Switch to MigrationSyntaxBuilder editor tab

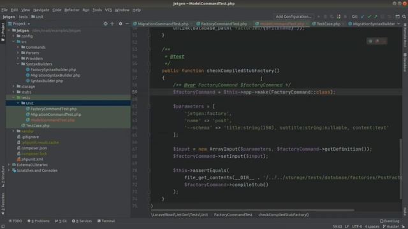pos(374,24)
